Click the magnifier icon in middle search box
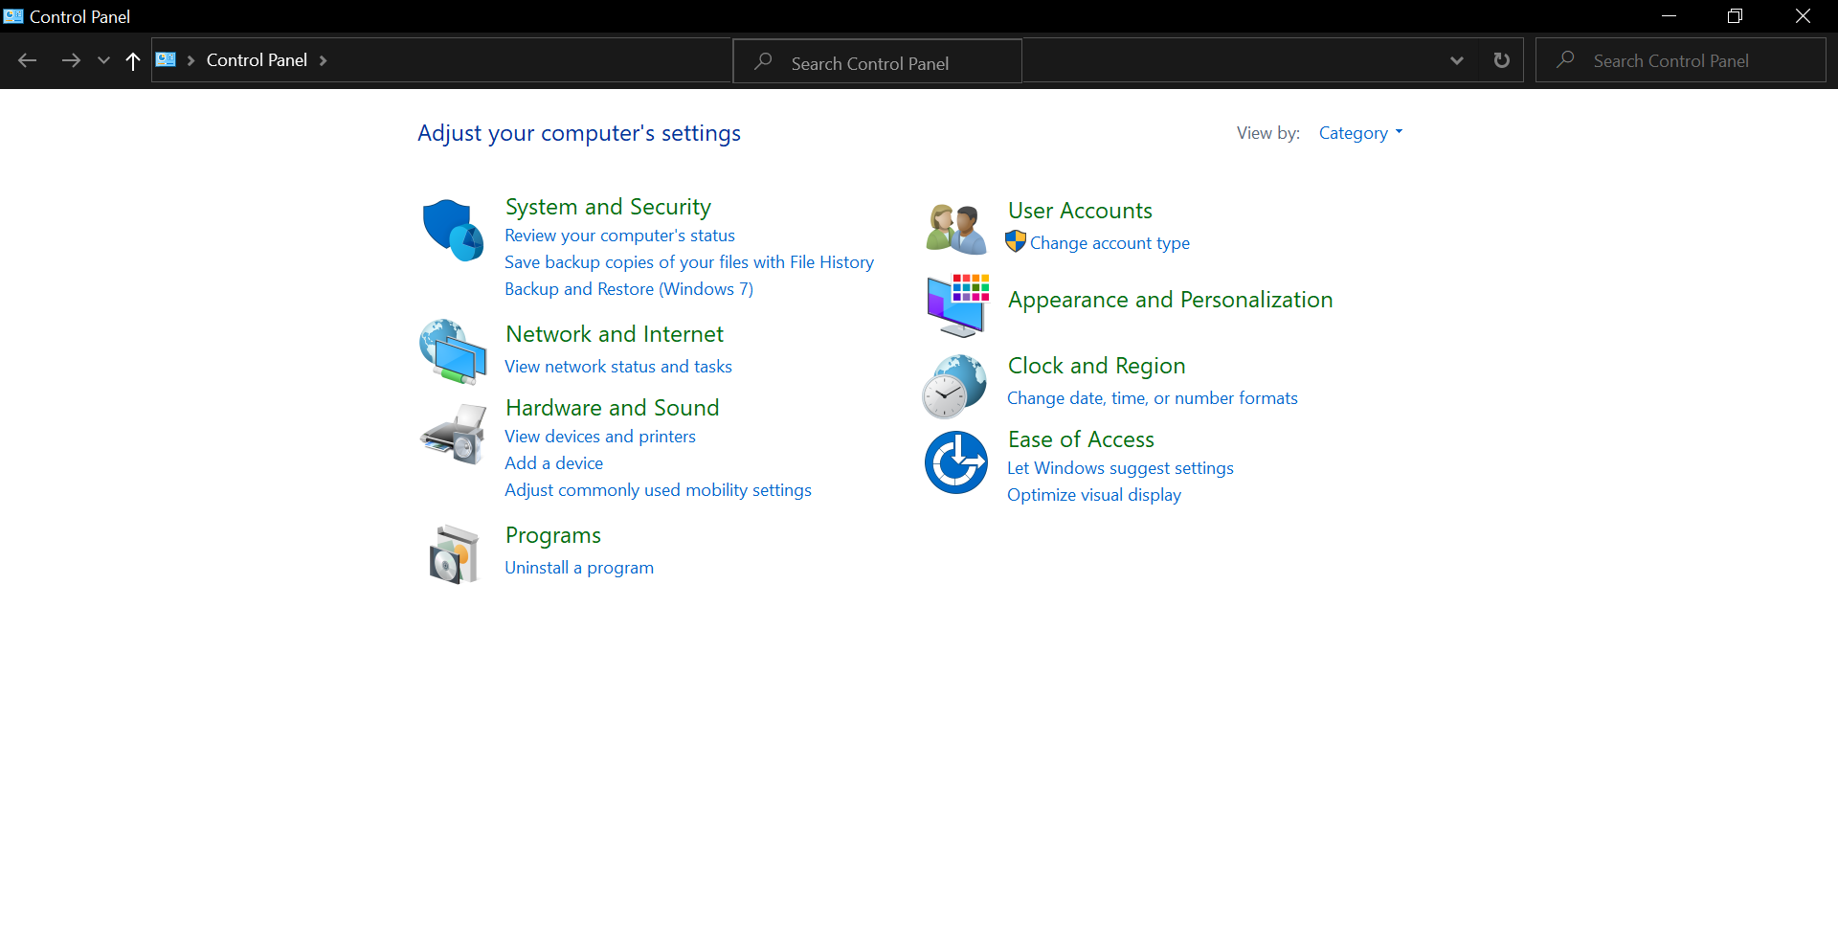Image resolution: width=1838 pixels, height=944 pixels. click(x=763, y=61)
